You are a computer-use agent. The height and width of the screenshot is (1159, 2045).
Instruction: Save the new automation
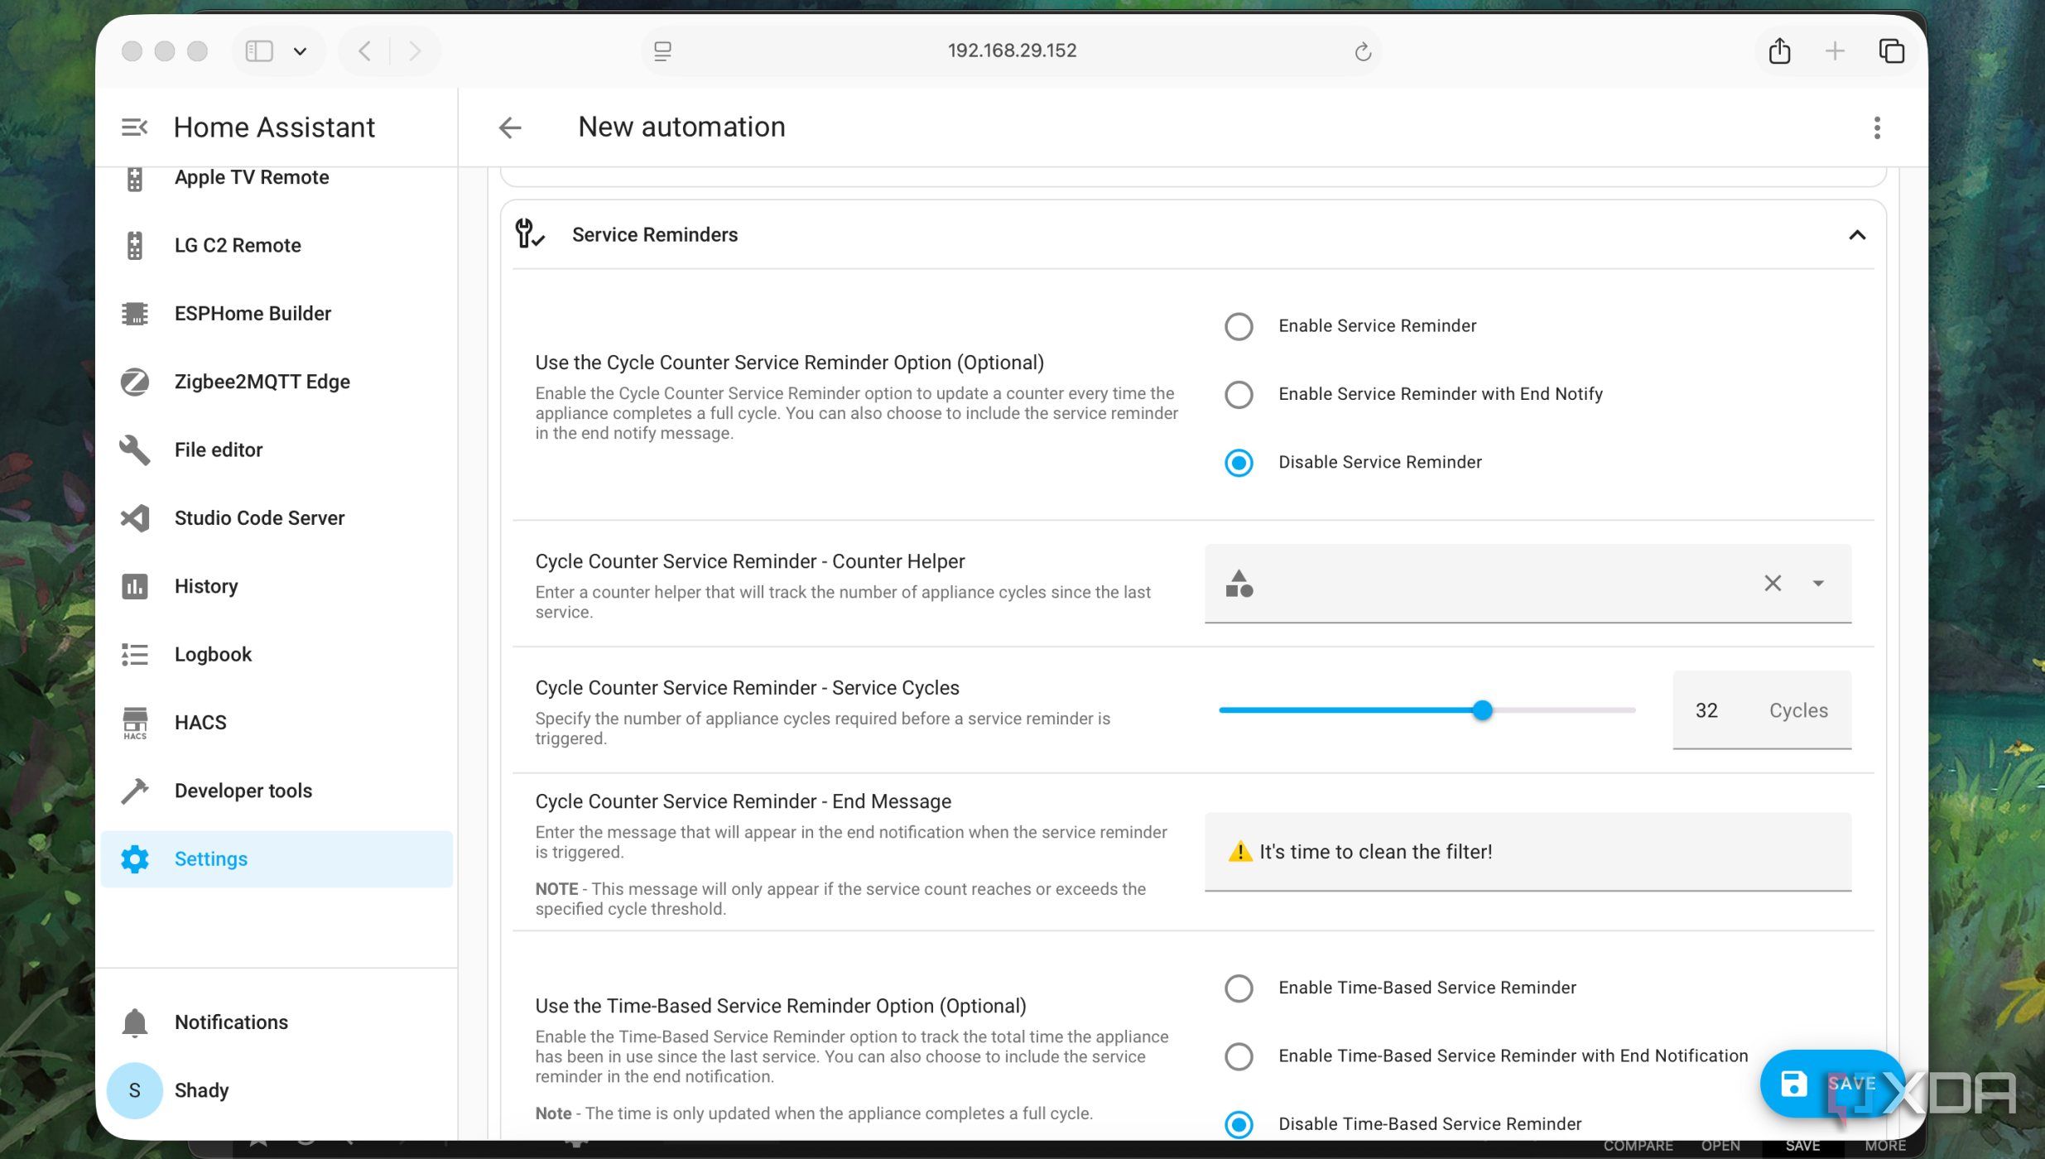(1831, 1083)
